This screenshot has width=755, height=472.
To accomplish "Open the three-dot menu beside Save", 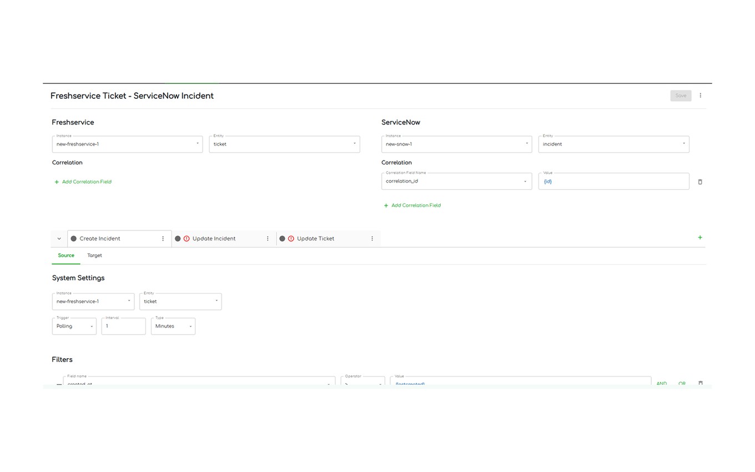I will [700, 96].
